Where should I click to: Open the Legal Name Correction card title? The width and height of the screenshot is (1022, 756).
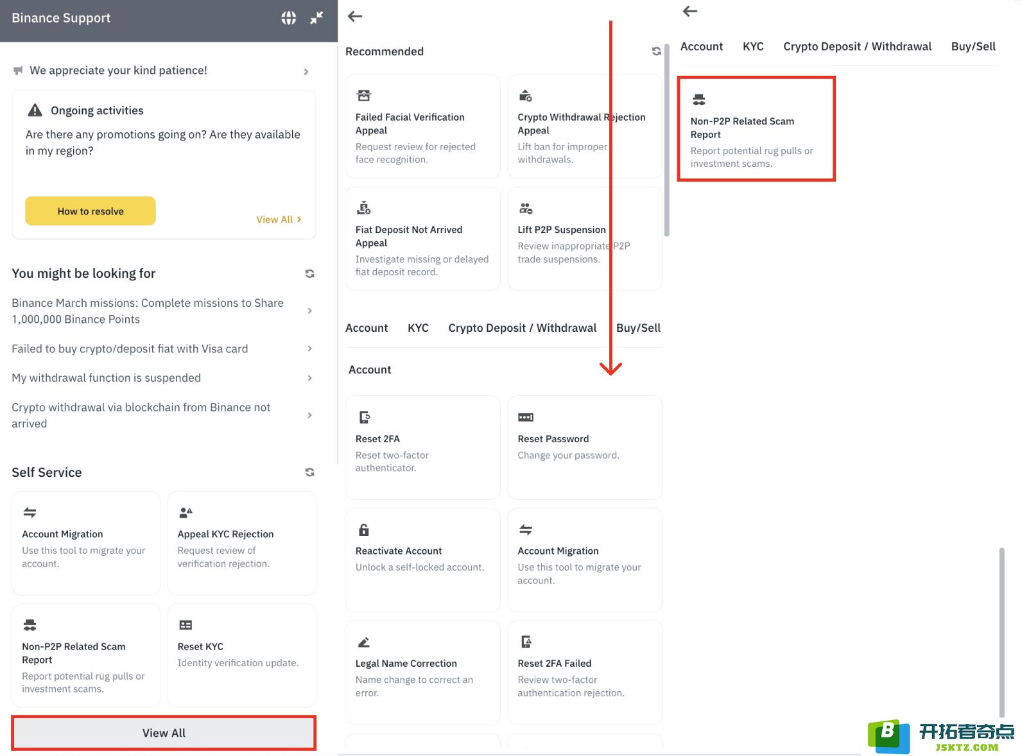pyautogui.click(x=406, y=664)
